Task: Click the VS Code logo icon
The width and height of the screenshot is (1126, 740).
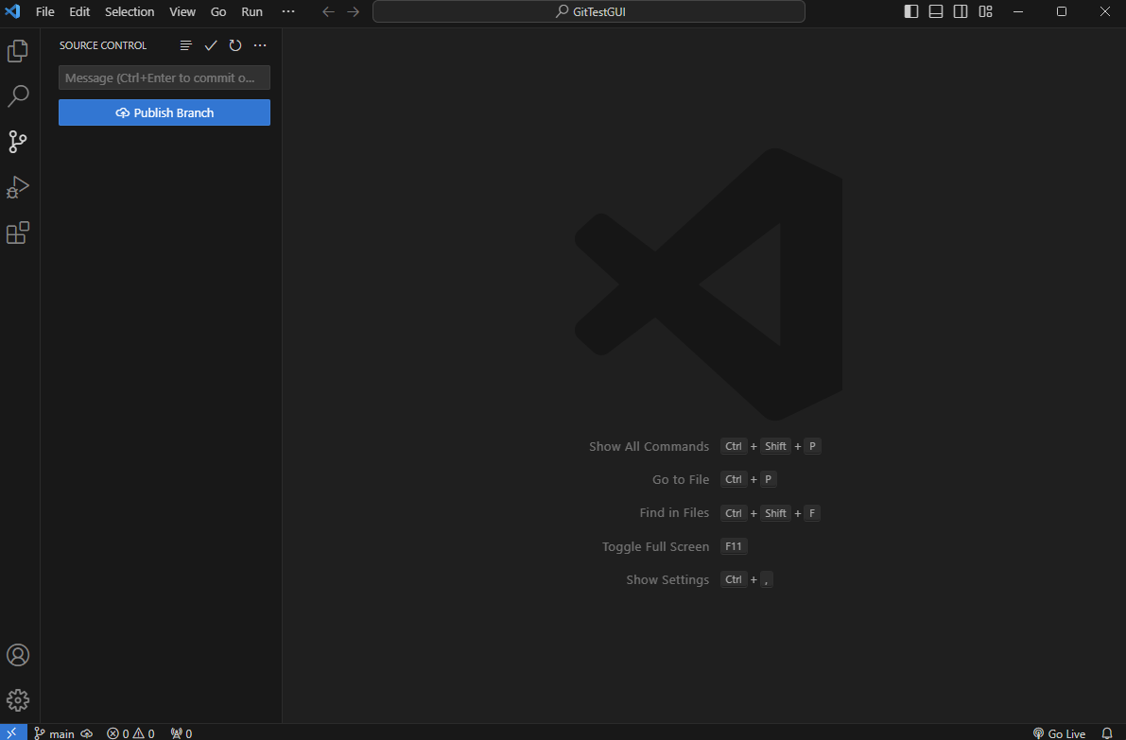Action: point(12,11)
